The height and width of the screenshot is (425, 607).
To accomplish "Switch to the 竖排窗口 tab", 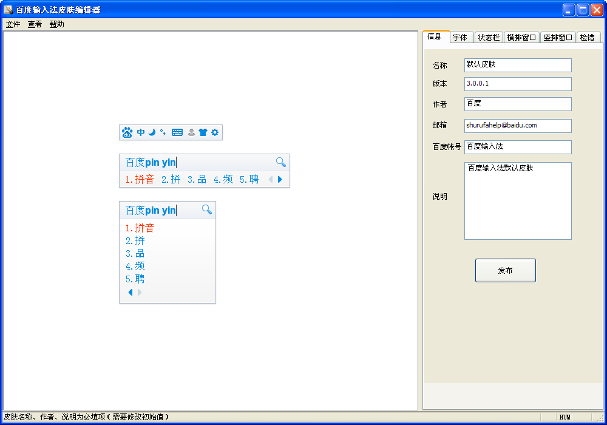I will click(558, 38).
